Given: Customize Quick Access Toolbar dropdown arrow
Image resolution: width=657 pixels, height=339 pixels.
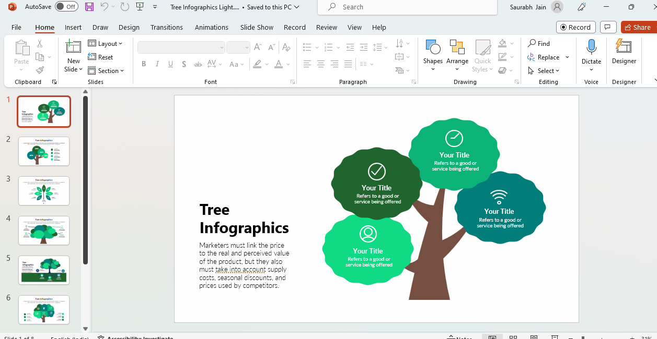Looking at the screenshot, I should point(155,7).
